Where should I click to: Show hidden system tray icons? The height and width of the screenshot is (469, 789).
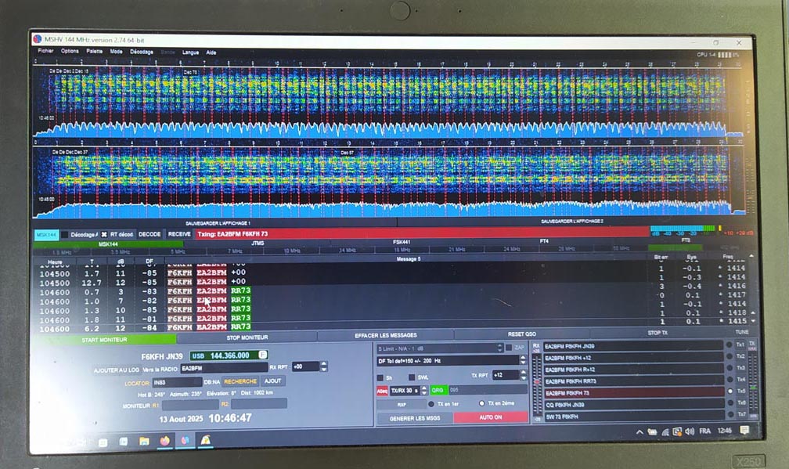point(640,431)
